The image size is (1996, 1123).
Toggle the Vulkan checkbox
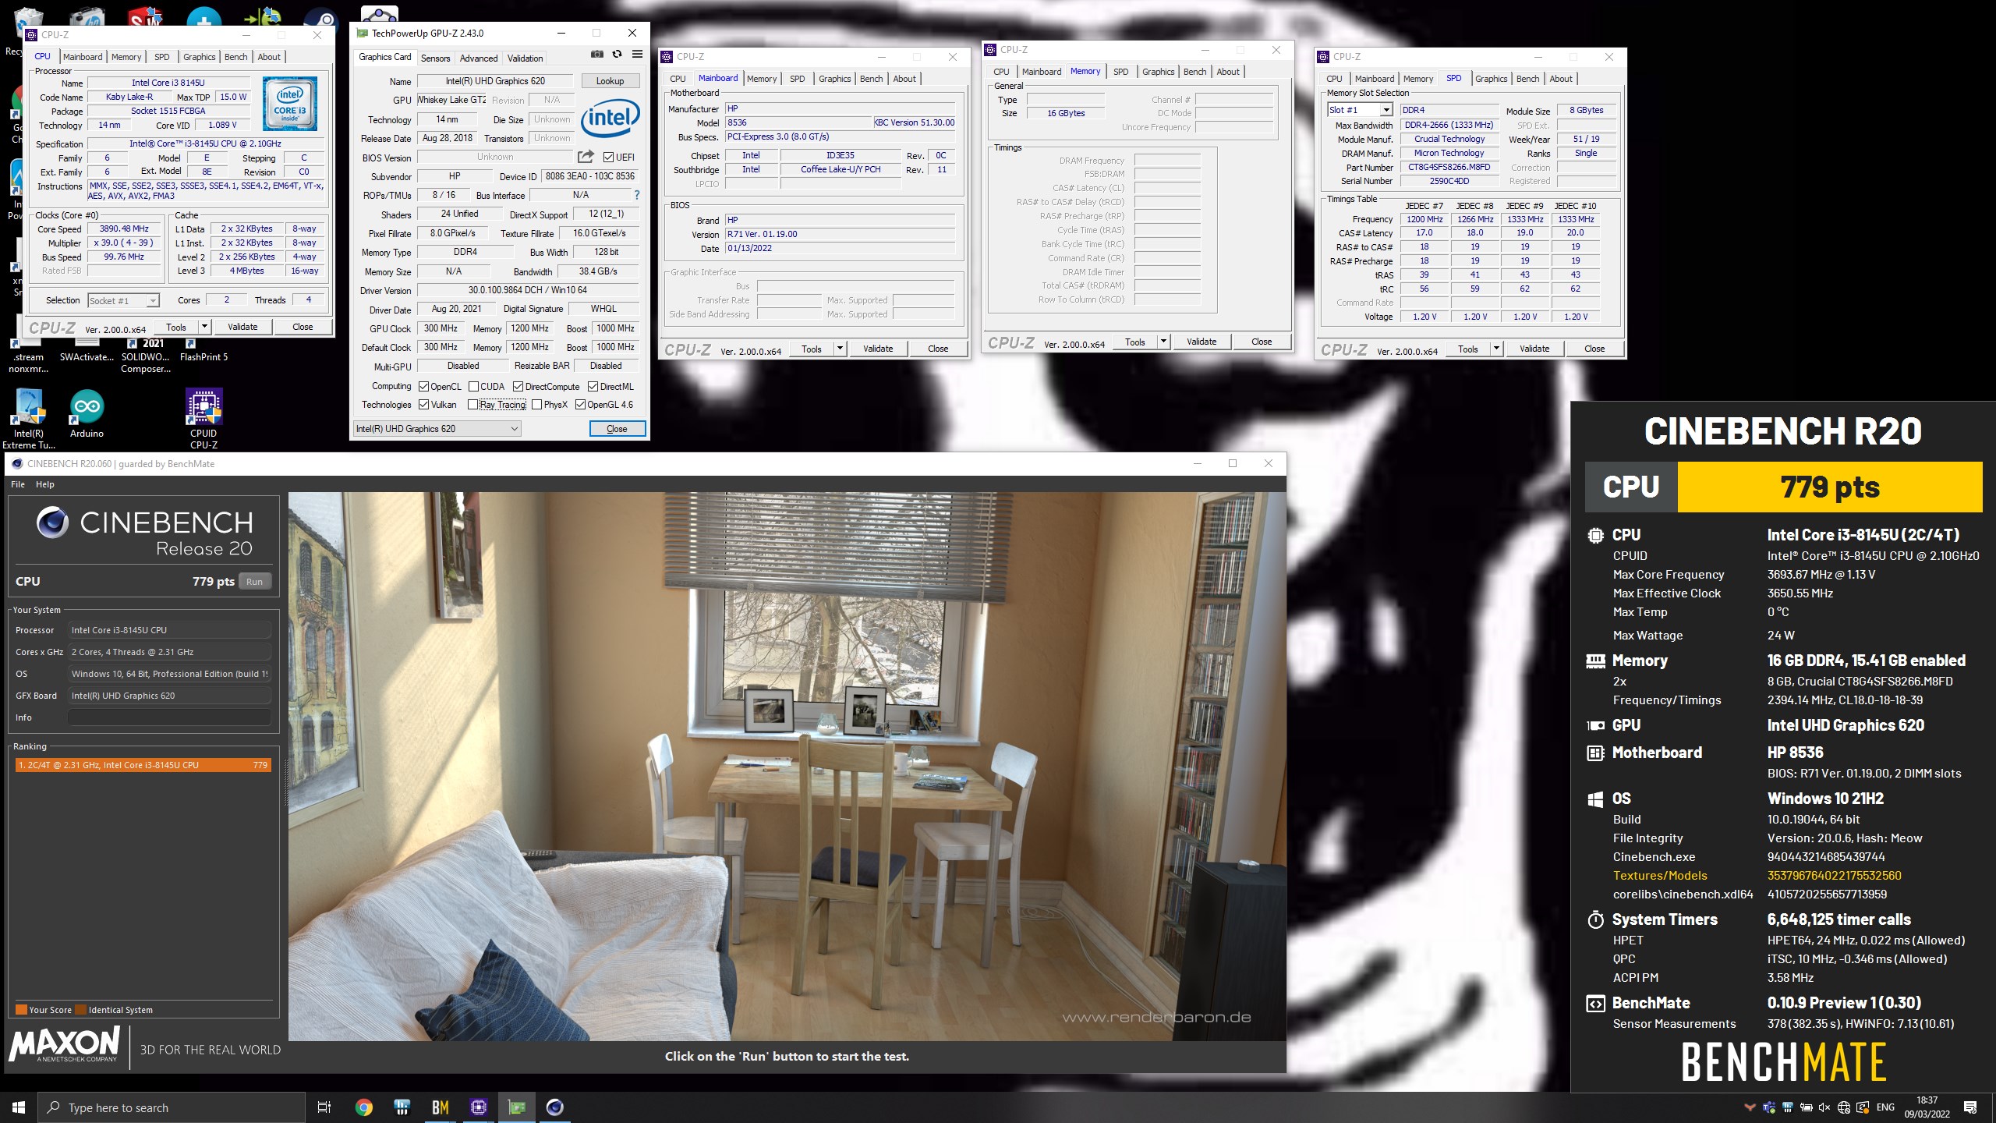(423, 405)
